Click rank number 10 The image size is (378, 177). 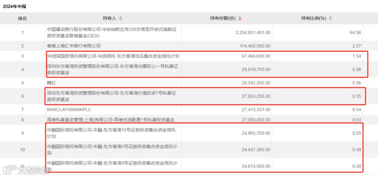[22, 149]
